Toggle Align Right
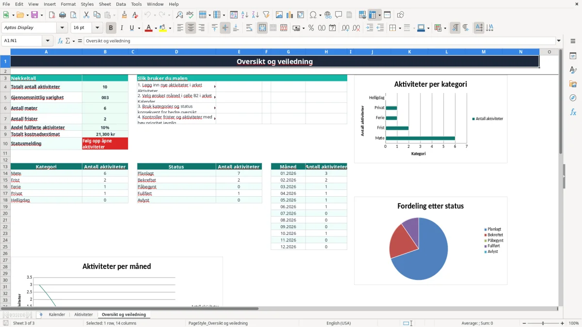 [201, 28]
